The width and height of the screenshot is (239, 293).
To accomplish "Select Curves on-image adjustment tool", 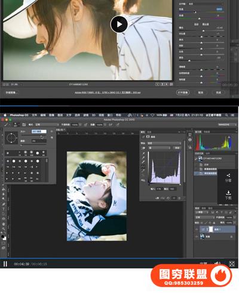I will pos(143,148).
